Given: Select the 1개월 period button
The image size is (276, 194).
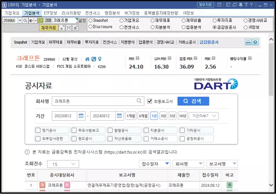Looking at the screenshot, I should (131, 116).
